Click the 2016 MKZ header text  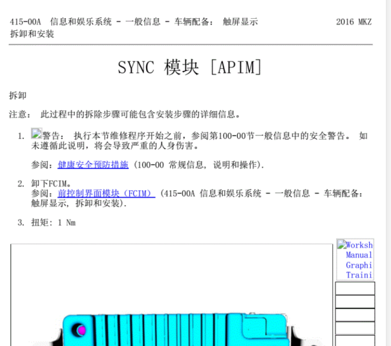point(354,22)
